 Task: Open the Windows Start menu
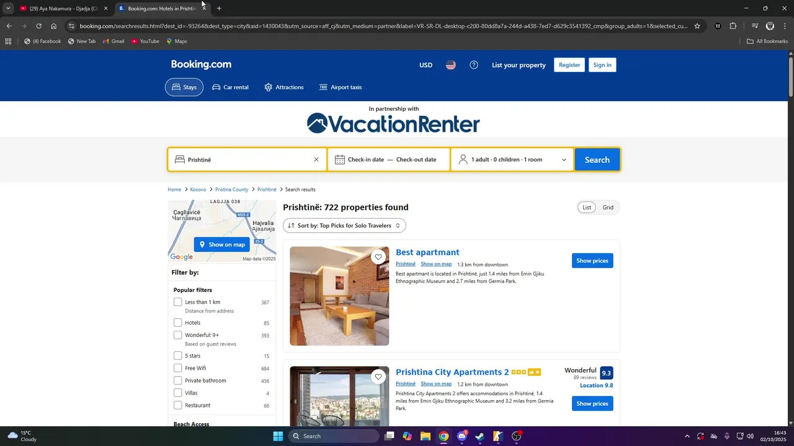pos(278,436)
